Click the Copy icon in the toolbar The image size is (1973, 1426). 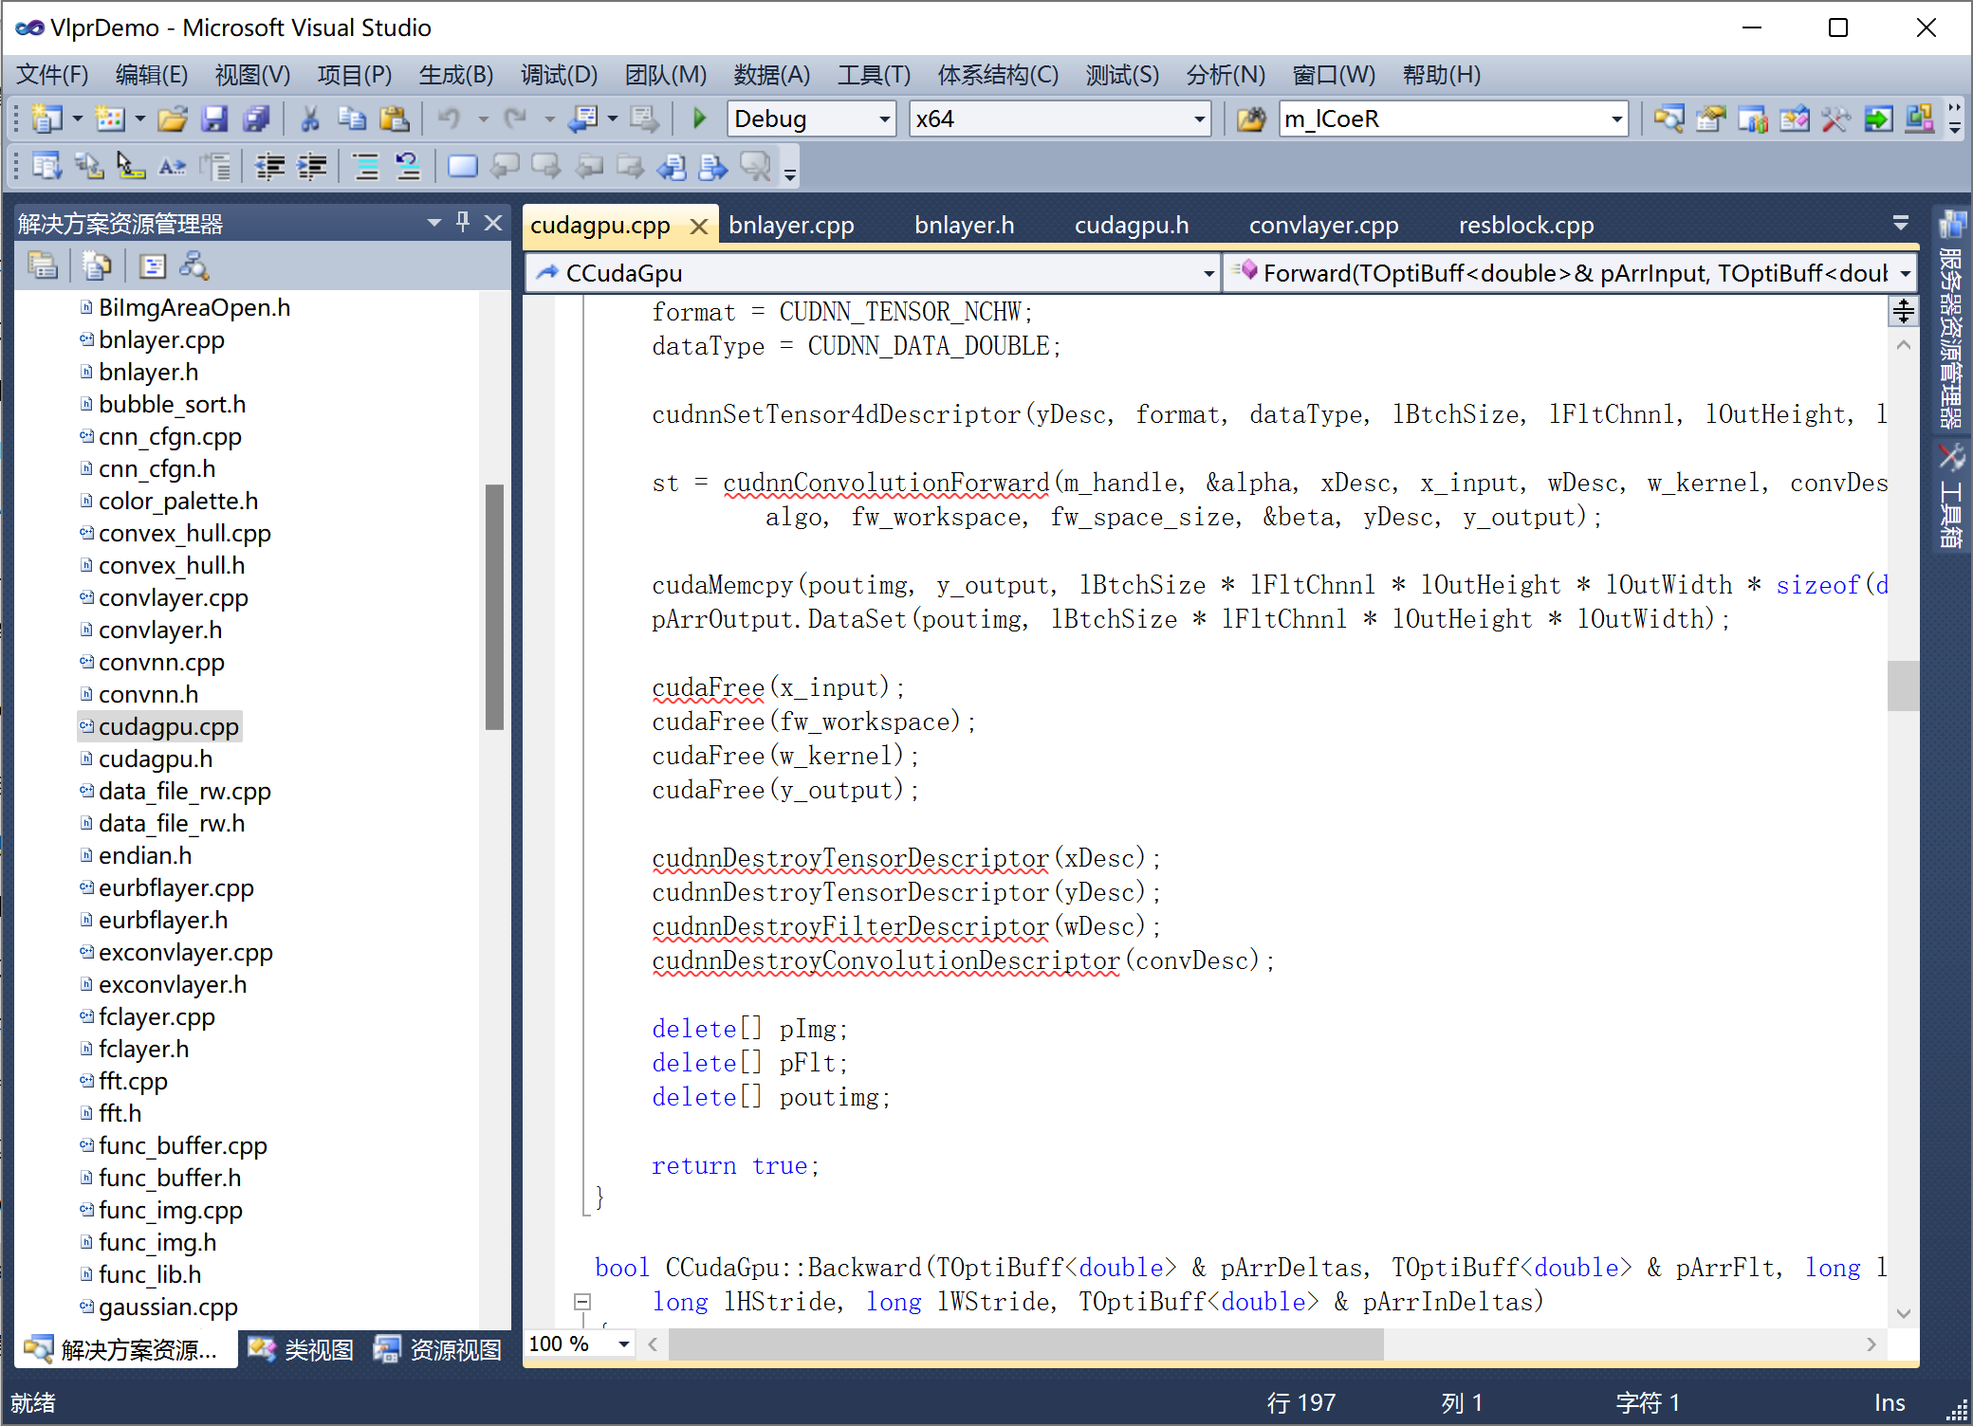[352, 119]
